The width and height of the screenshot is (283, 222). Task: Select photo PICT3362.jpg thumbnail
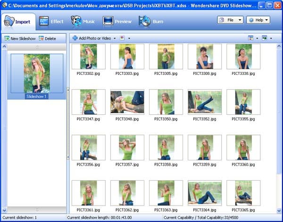(x=127, y=193)
